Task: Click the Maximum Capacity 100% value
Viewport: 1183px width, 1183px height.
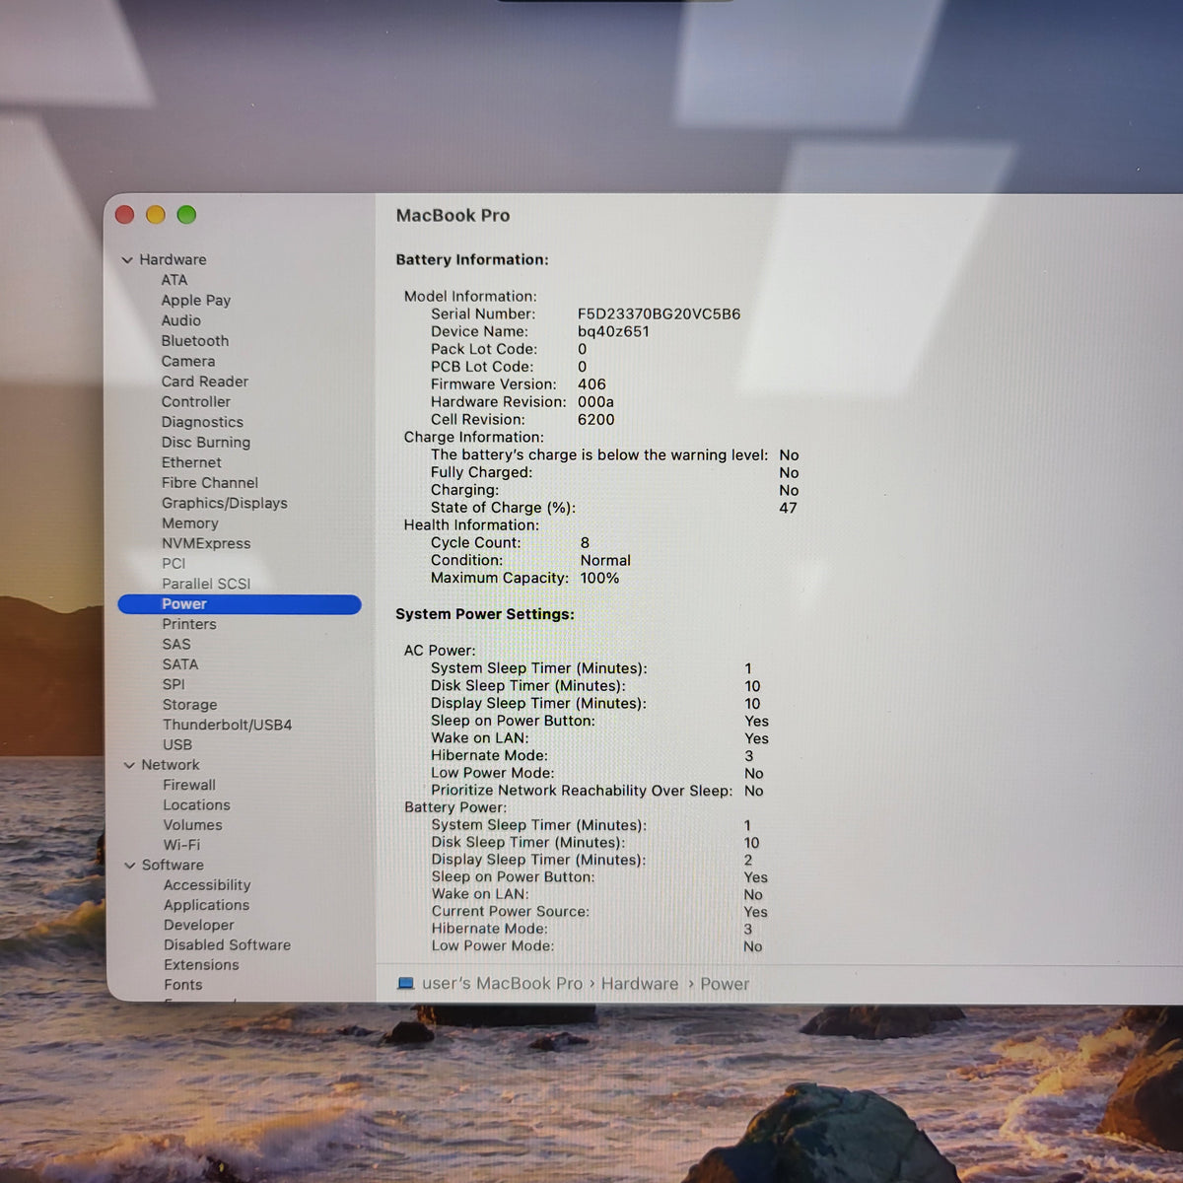Action: pos(599,579)
